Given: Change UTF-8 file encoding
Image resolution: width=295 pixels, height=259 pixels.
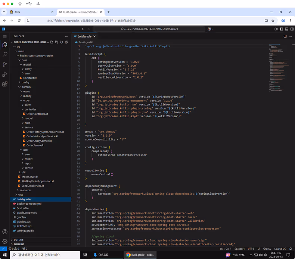Looking at the screenshot, I should pyautogui.click(x=251, y=249).
